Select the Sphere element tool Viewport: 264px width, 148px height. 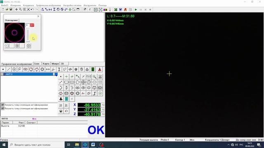click(76, 69)
